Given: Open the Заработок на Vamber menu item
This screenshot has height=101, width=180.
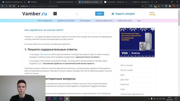Looking at the screenshot, I should (x=66, y=20).
